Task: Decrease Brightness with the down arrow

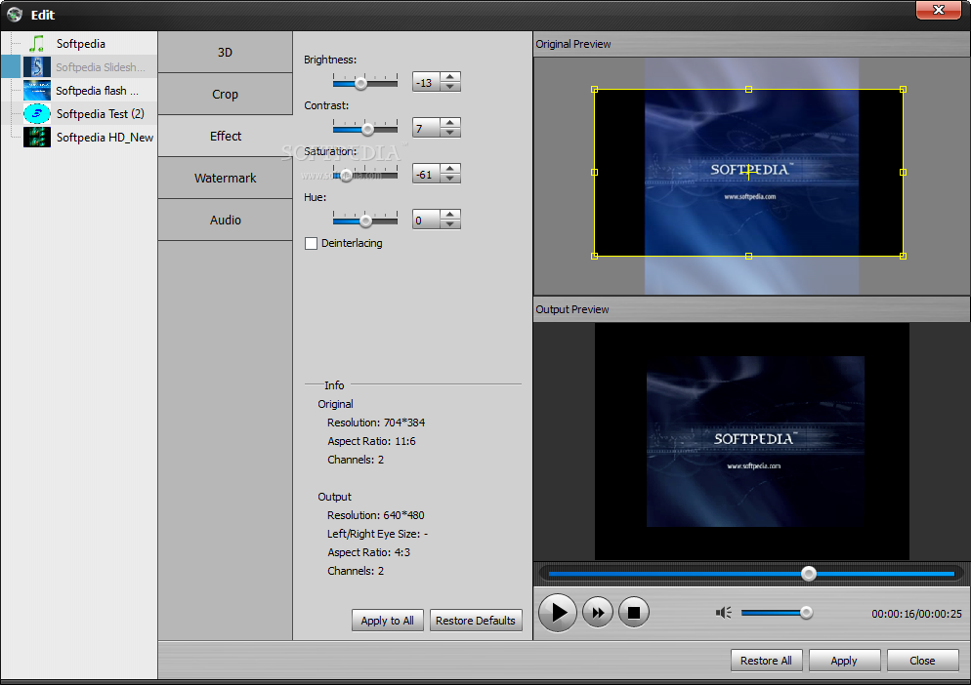Action: coord(450,87)
